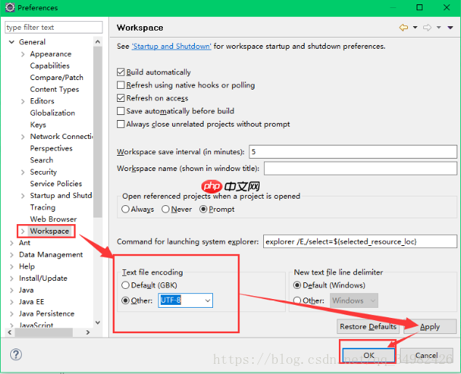Open the 'Startup and Shutdown' link

tap(172, 46)
